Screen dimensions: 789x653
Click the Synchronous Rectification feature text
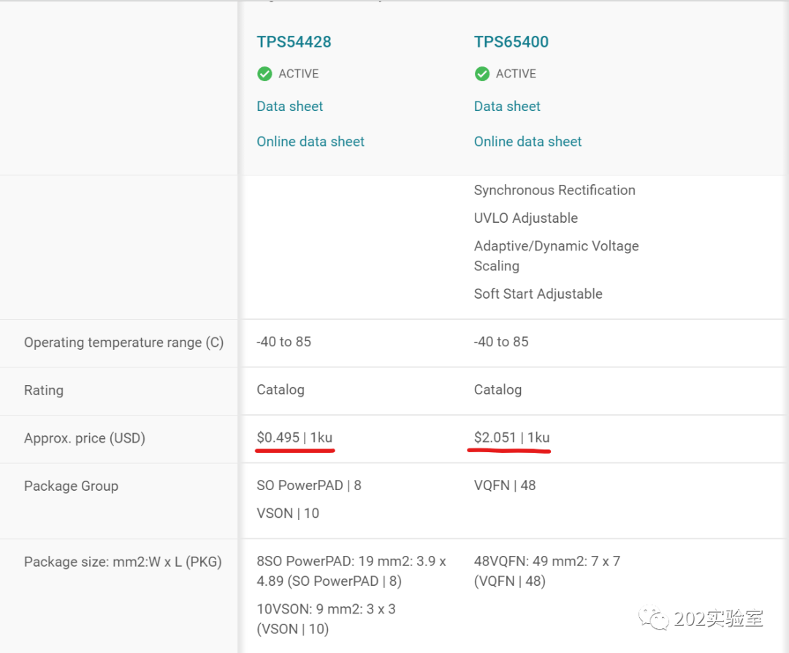pyautogui.click(x=554, y=190)
